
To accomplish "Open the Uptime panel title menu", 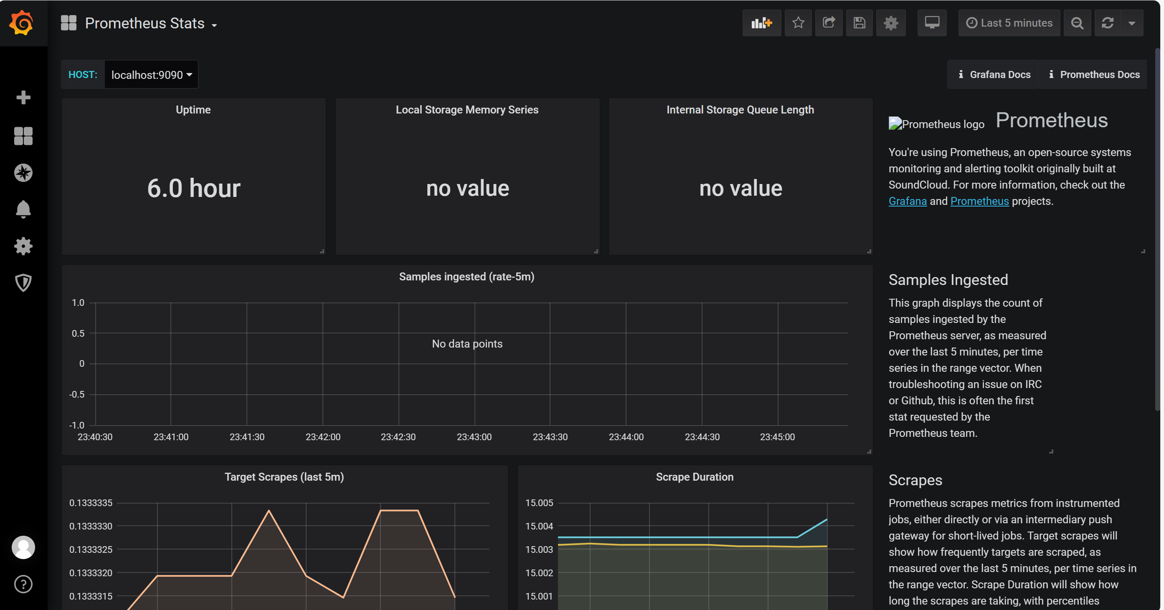I will (x=193, y=110).
